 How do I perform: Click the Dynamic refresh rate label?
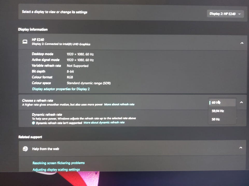point(47,114)
